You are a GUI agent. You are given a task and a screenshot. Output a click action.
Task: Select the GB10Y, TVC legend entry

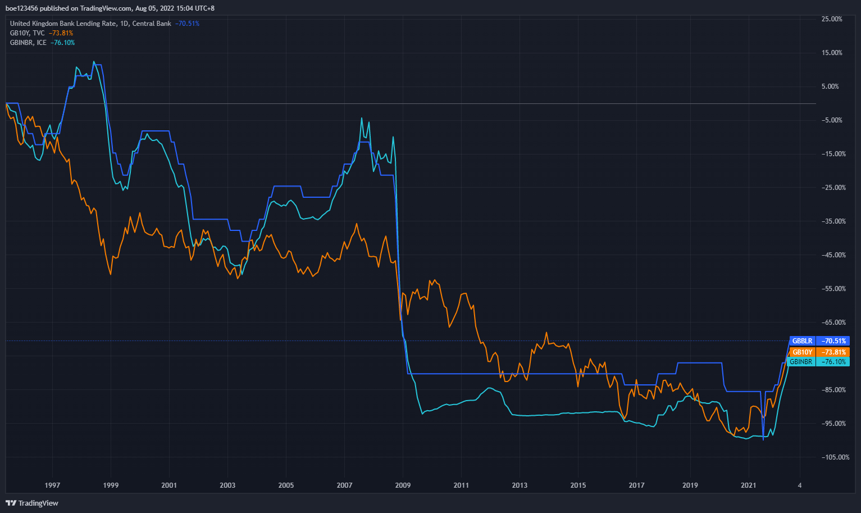[28, 33]
